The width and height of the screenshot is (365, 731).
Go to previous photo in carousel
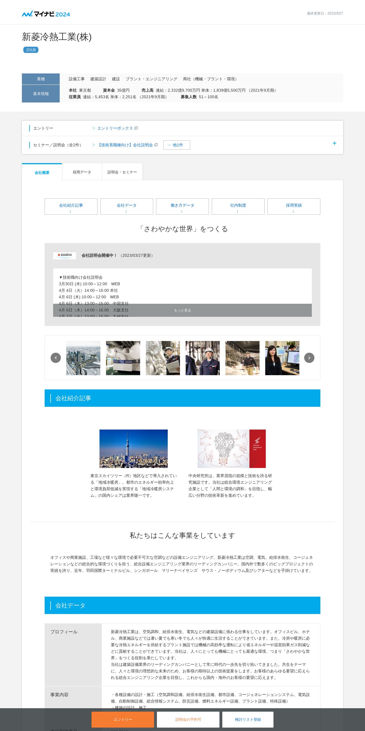(56, 358)
